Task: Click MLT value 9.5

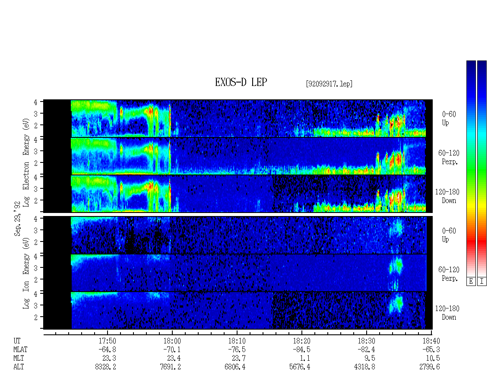Action: (370, 359)
